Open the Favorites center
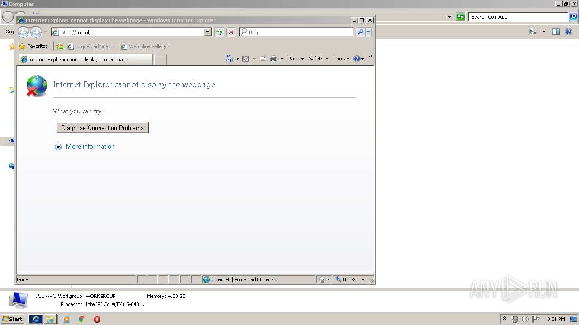This screenshot has height=325, width=579. (x=33, y=46)
